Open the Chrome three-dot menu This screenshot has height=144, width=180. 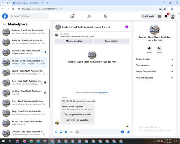tap(177, 9)
